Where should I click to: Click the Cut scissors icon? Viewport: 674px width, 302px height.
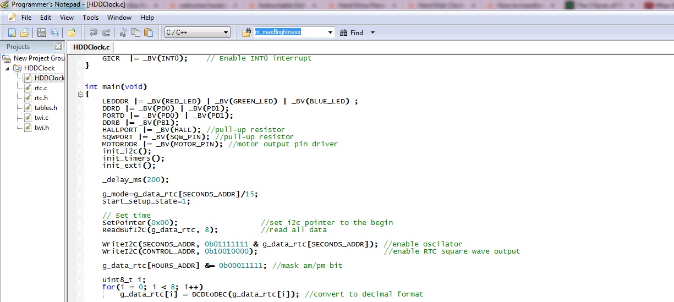tap(123, 32)
